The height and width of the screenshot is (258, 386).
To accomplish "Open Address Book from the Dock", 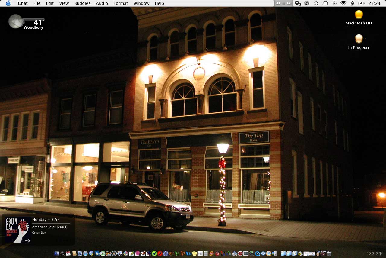I will click(74, 253).
